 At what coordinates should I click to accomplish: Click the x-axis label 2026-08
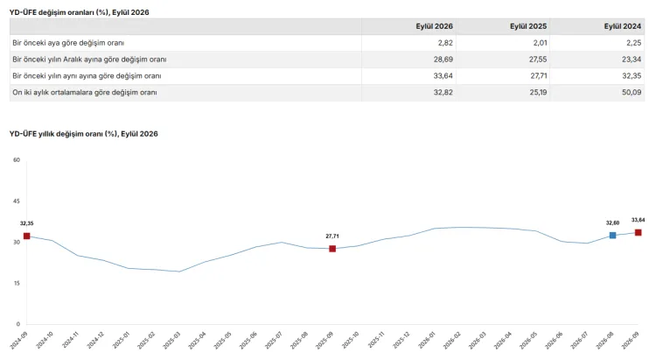(x=605, y=340)
